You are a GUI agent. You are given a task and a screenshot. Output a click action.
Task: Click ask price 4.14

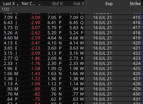(74, 43)
